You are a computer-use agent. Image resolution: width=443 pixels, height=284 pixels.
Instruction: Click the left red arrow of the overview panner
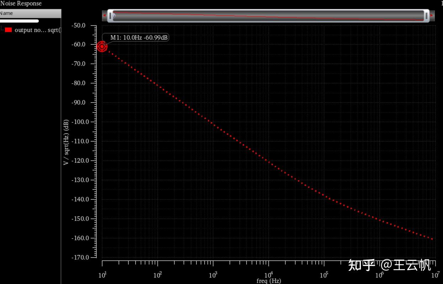(104, 16)
